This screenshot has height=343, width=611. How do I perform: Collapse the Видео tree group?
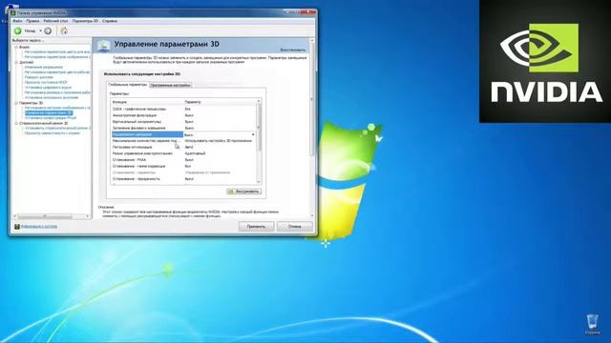click(x=16, y=47)
